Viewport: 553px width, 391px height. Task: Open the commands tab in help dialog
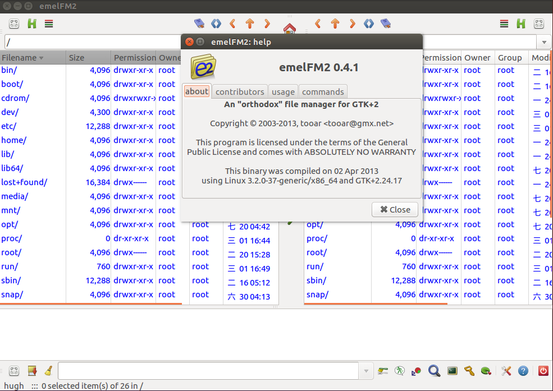(323, 91)
